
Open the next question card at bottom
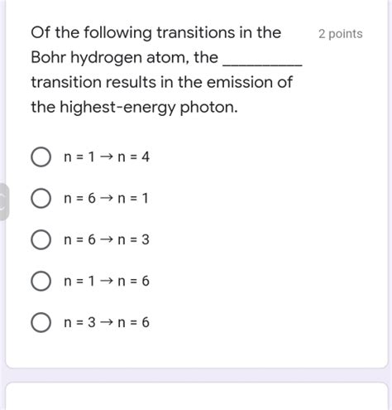pyautogui.click(x=197, y=396)
